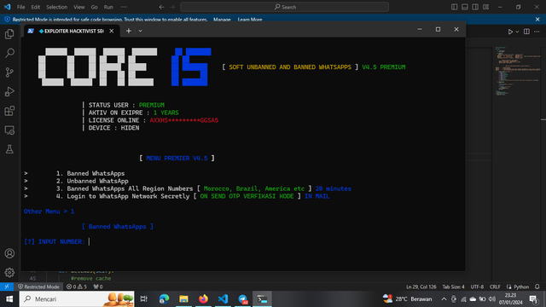Screen dimensions: 546x307
Task: Open the File menu
Action: 20,7
